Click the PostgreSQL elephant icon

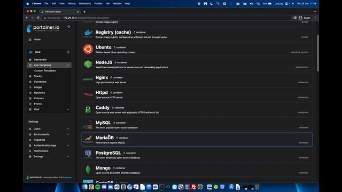click(88, 154)
